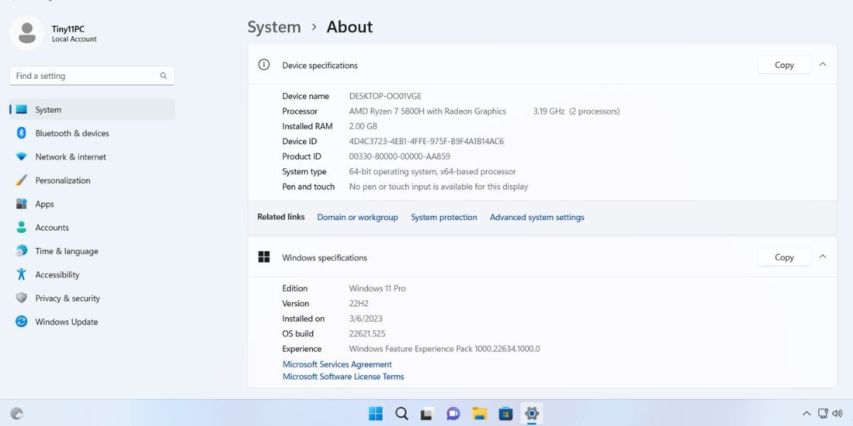Click the 22H2 version value
Image resolution: width=853 pixels, height=426 pixels.
click(359, 303)
